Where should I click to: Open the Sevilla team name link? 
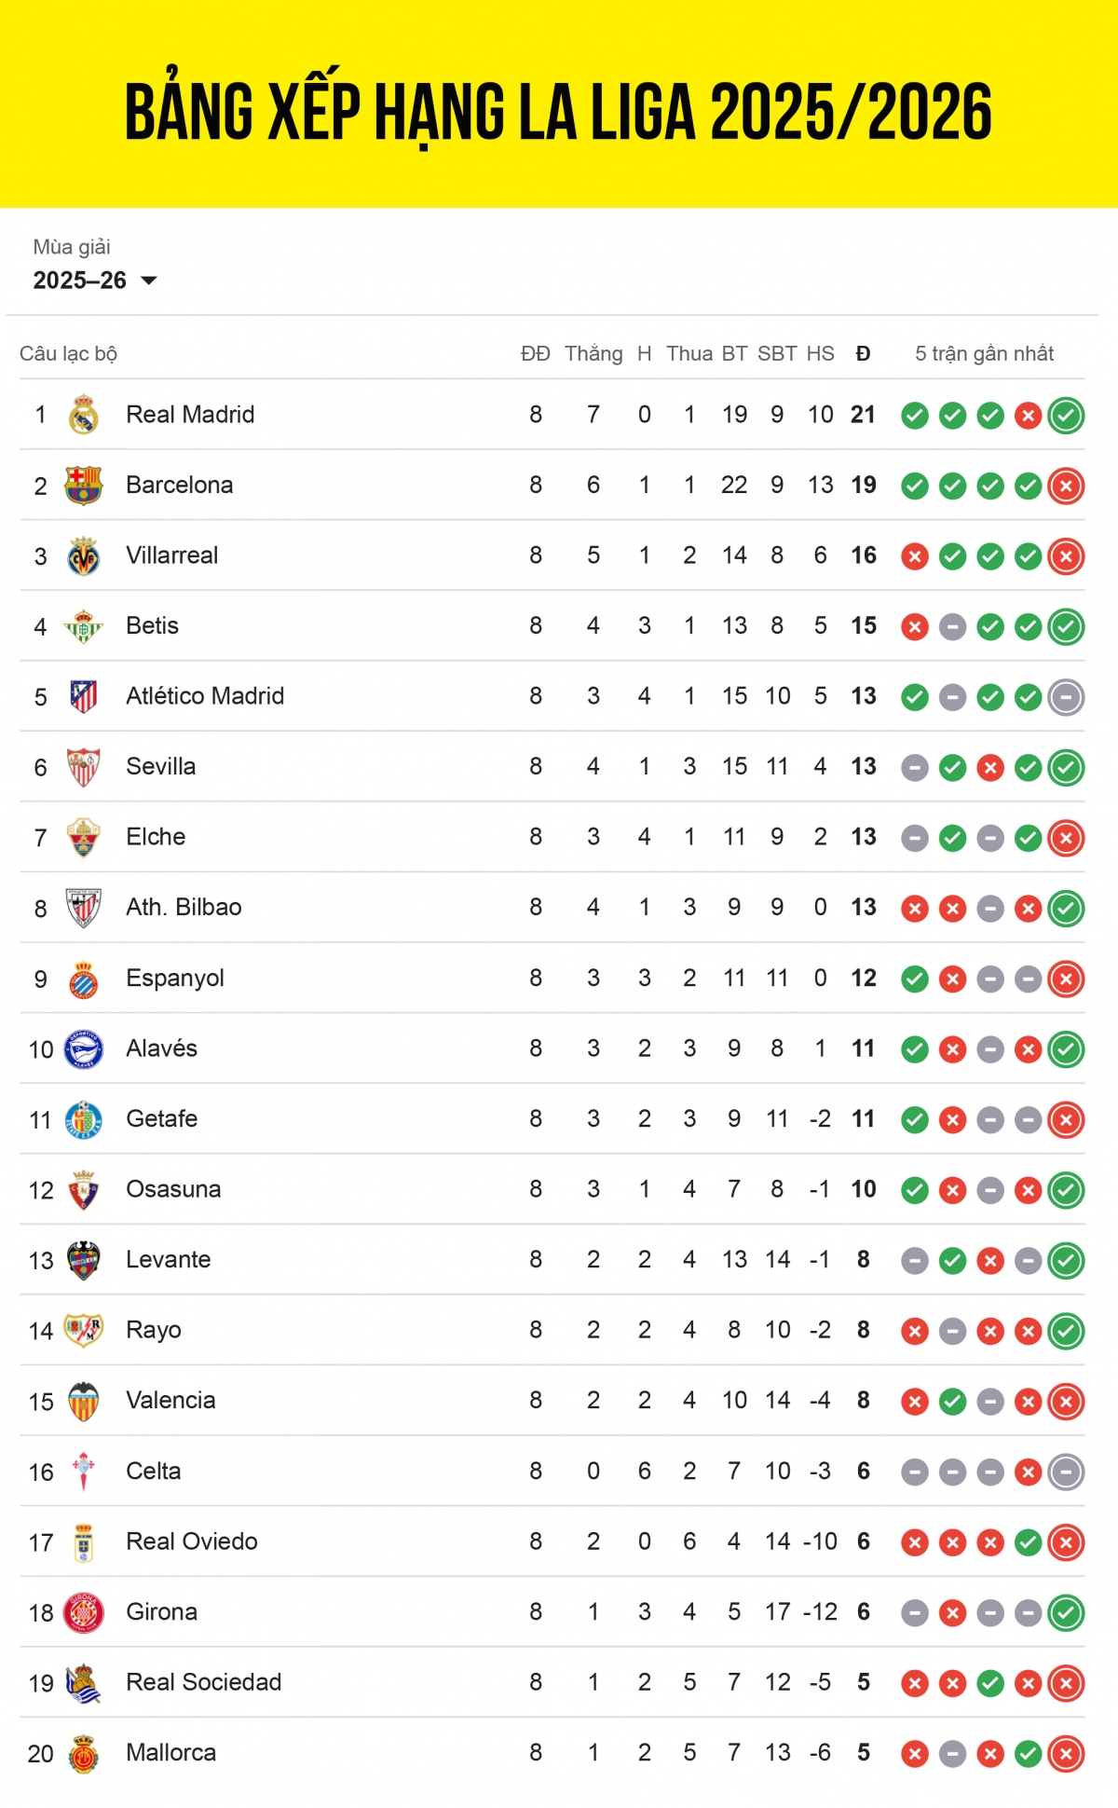(161, 766)
